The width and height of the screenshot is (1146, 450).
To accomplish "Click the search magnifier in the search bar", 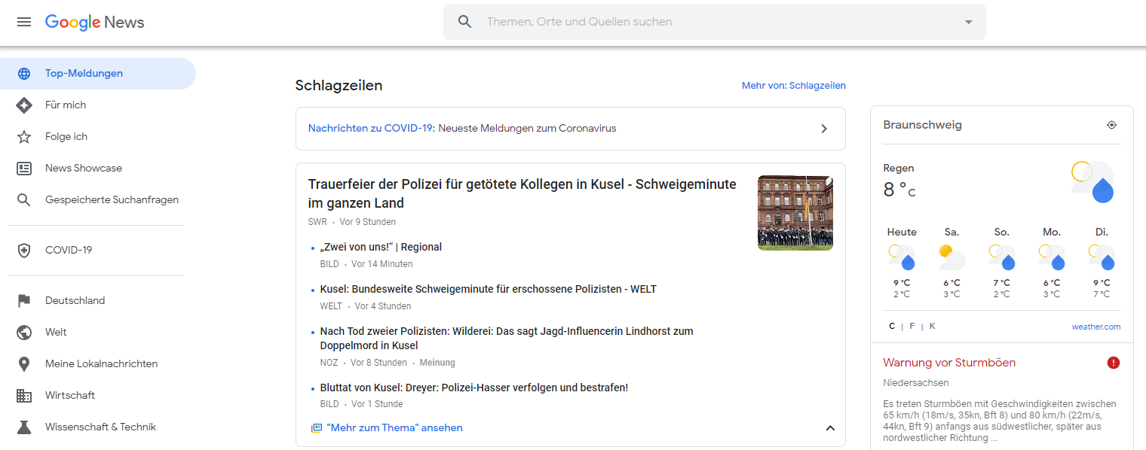I will coord(464,21).
